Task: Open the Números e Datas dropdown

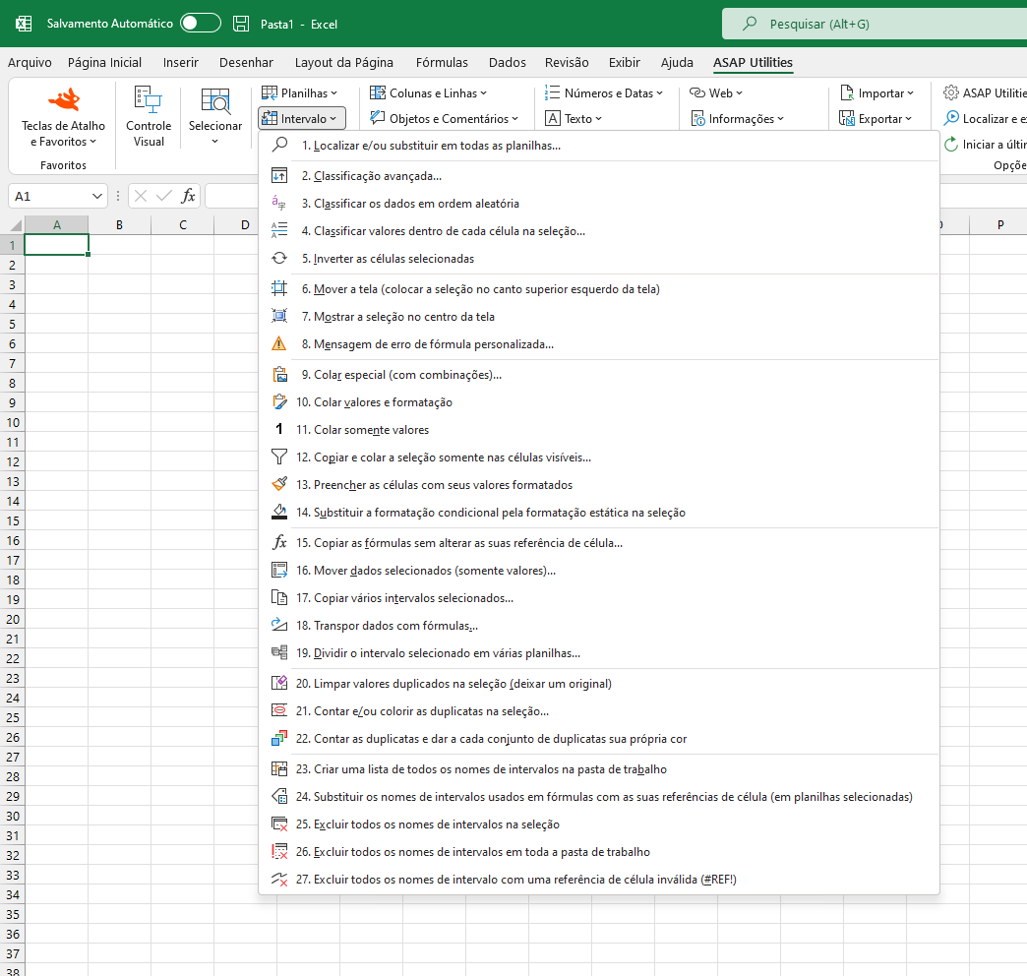Action: [x=604, y=93]
